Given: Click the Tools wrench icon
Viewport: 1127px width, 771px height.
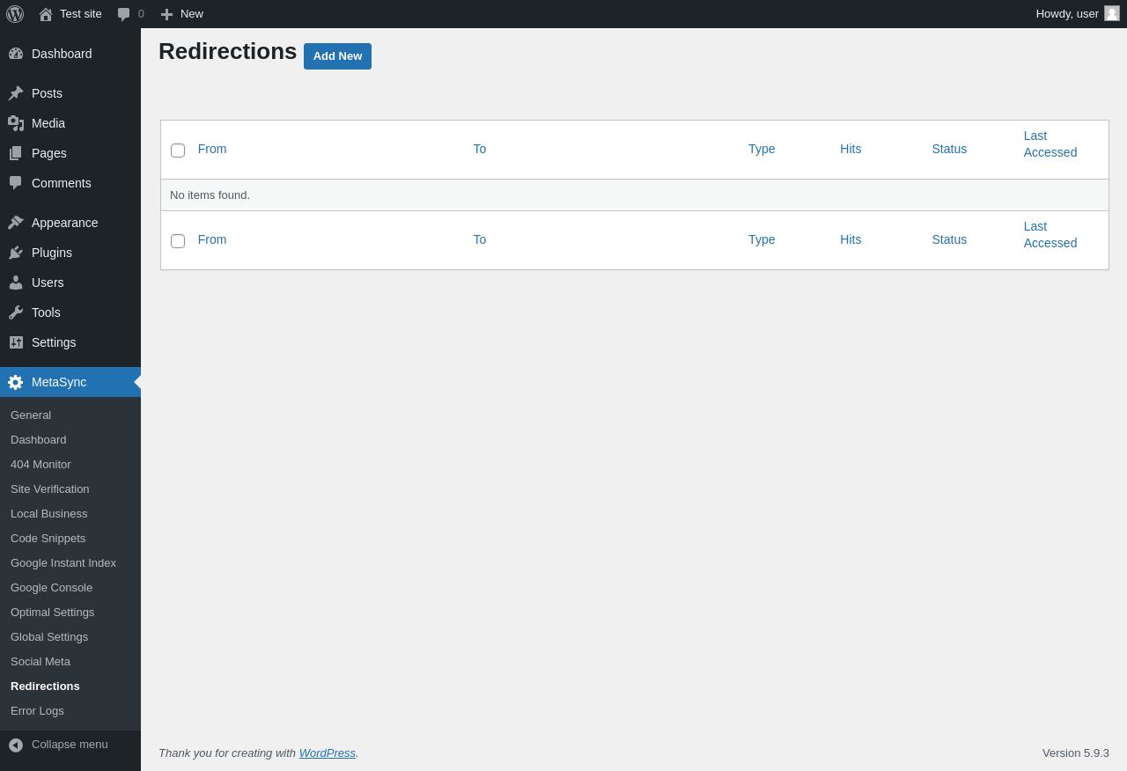Looking at the screenshot, I should click(16, 312).
